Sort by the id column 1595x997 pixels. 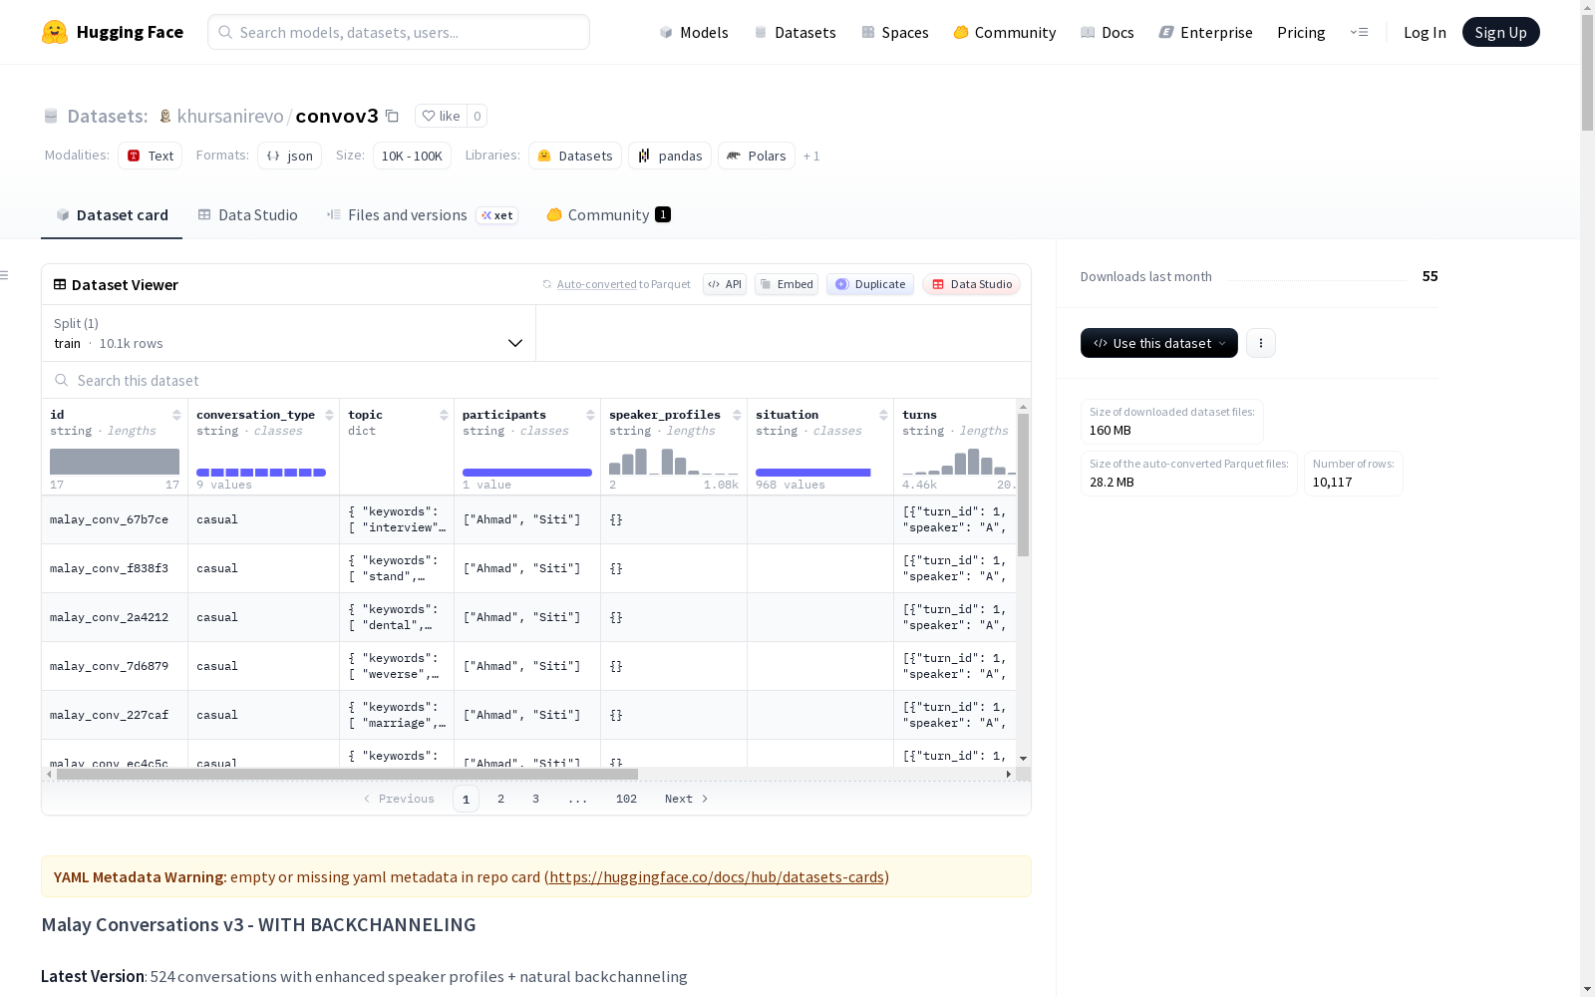(176, 415)
